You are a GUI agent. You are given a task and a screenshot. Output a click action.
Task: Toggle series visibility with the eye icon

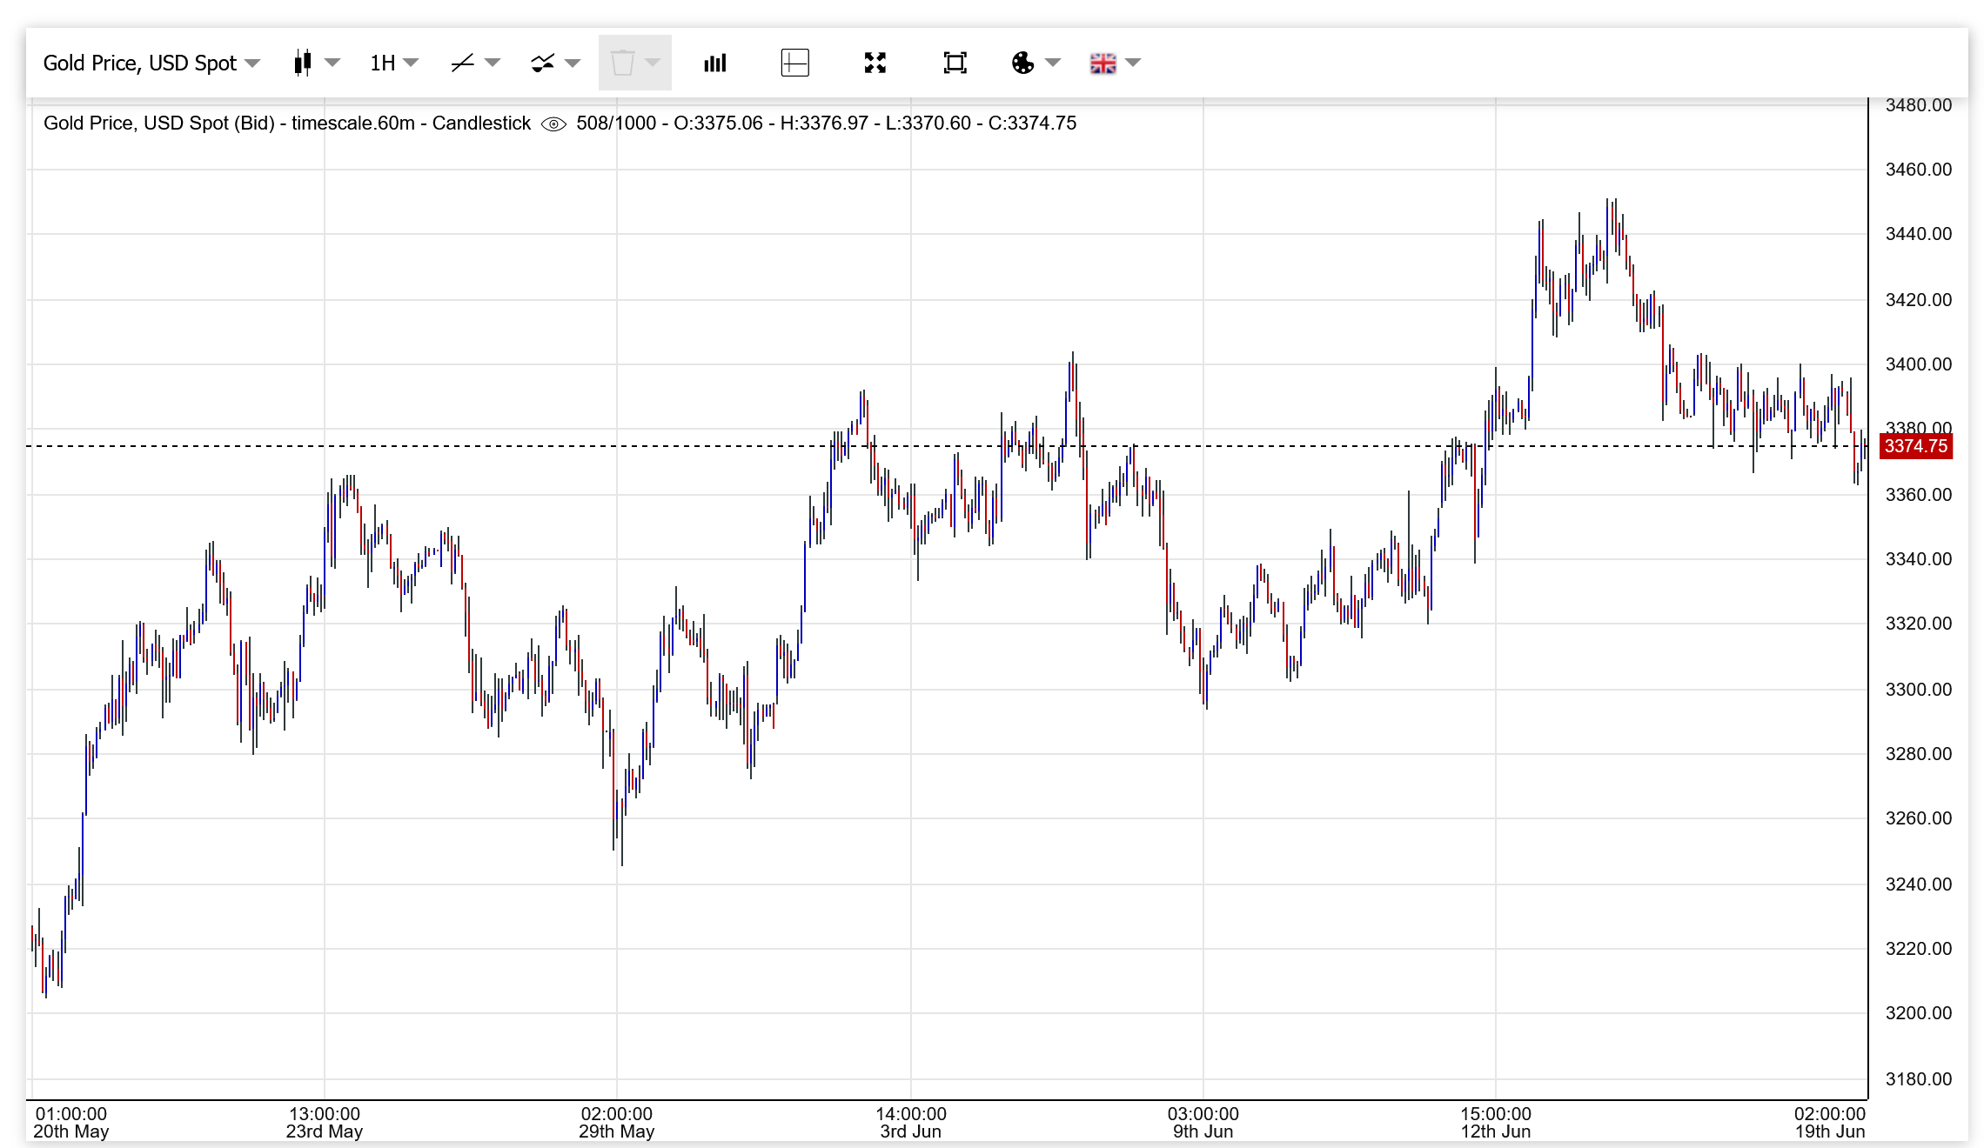(x=553, y=124)
